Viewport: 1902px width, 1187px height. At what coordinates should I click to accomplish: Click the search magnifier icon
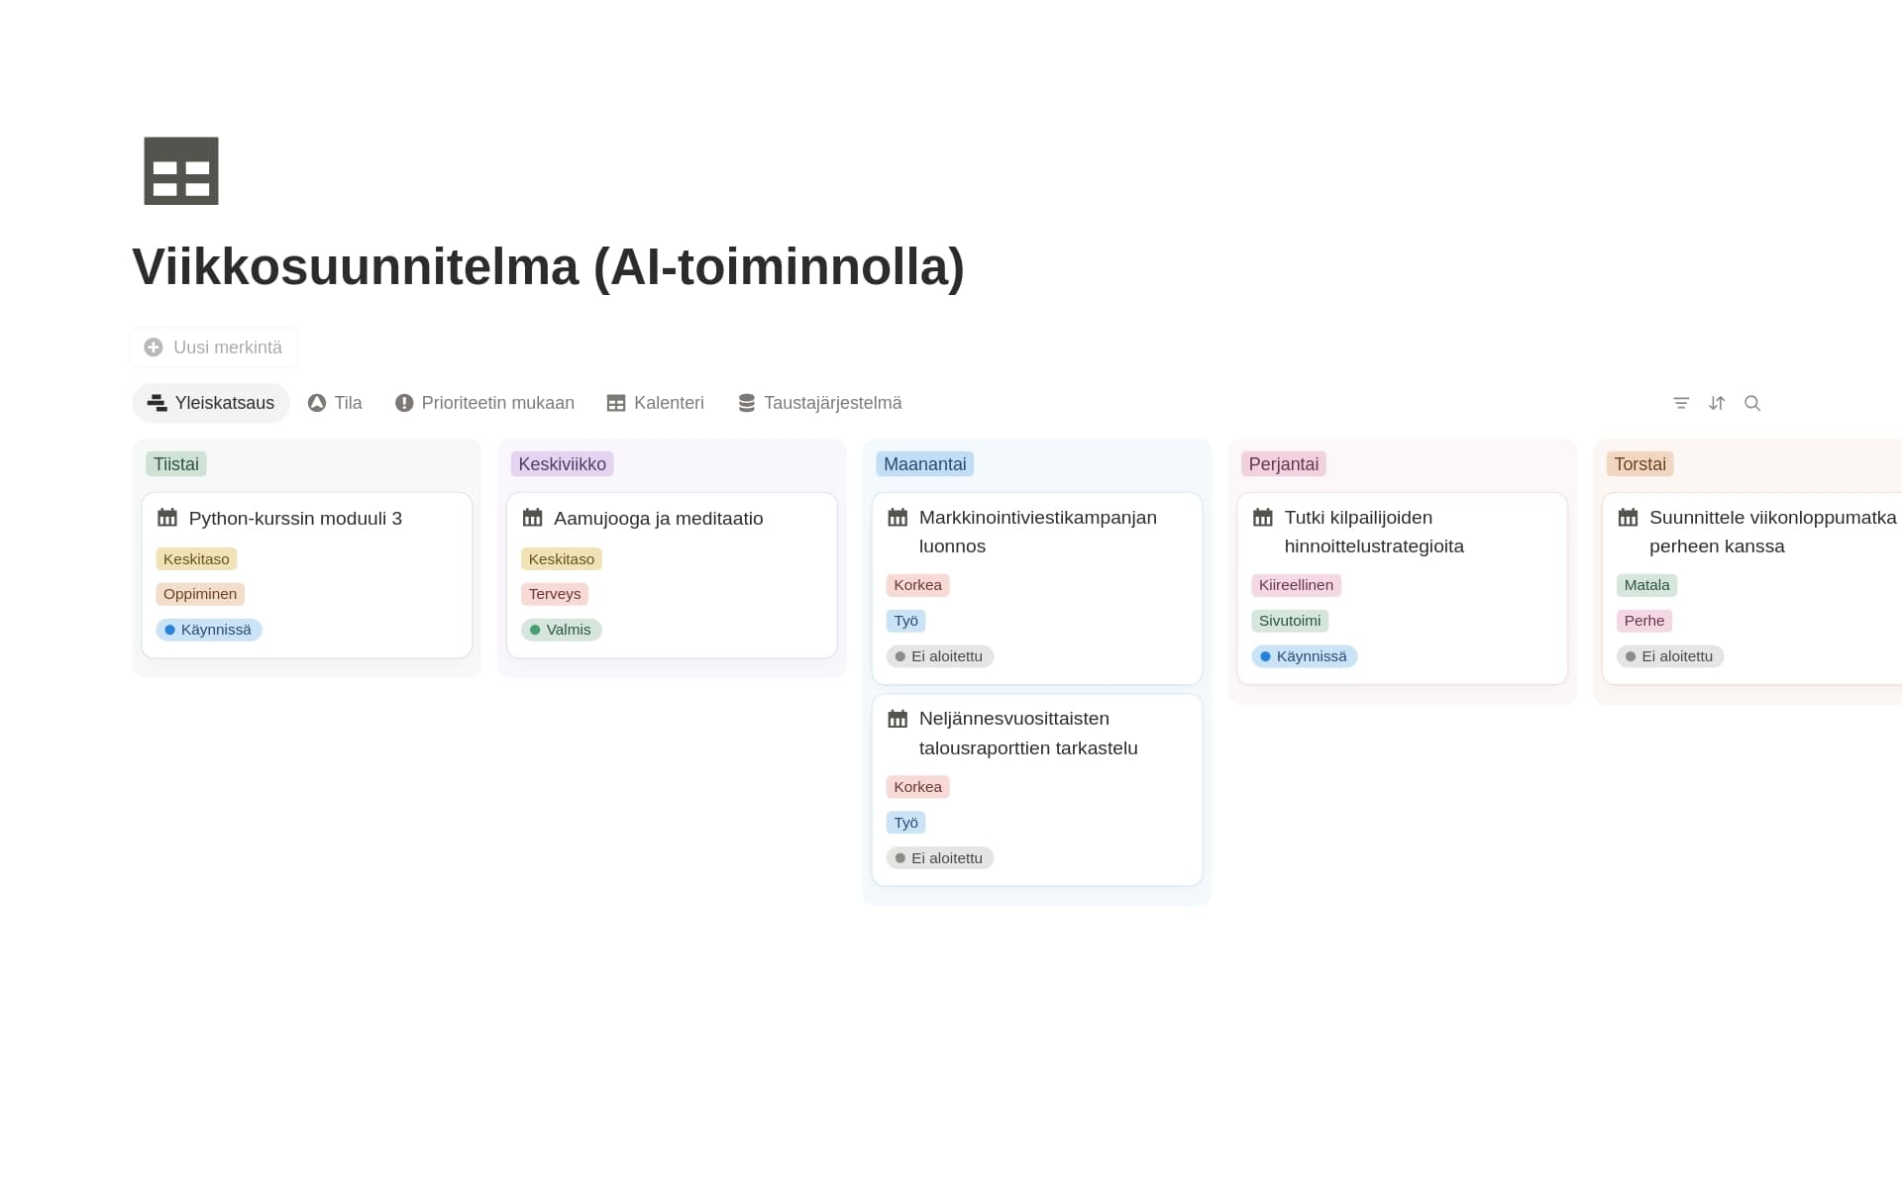(1752, 403)
